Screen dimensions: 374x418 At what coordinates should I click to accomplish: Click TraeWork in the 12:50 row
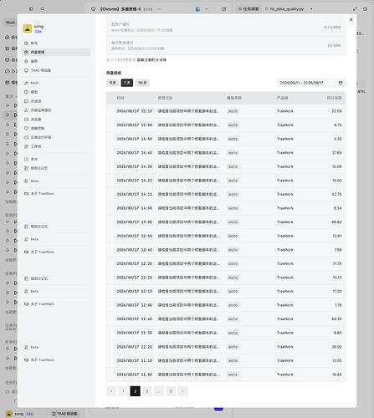coord(285,236)
